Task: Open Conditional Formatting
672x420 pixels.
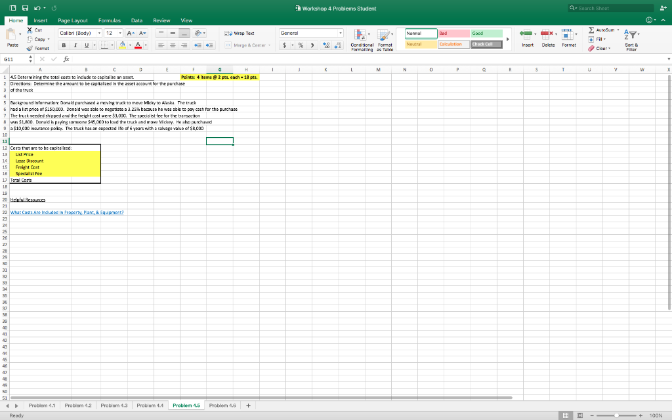Action: (x=362, y=40)
